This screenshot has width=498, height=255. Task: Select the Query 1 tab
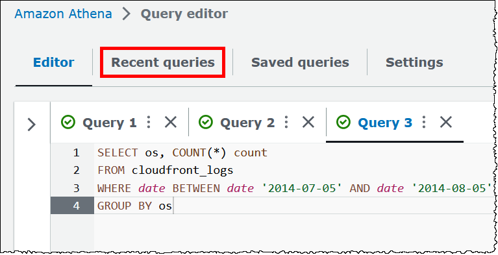(109, 123)
